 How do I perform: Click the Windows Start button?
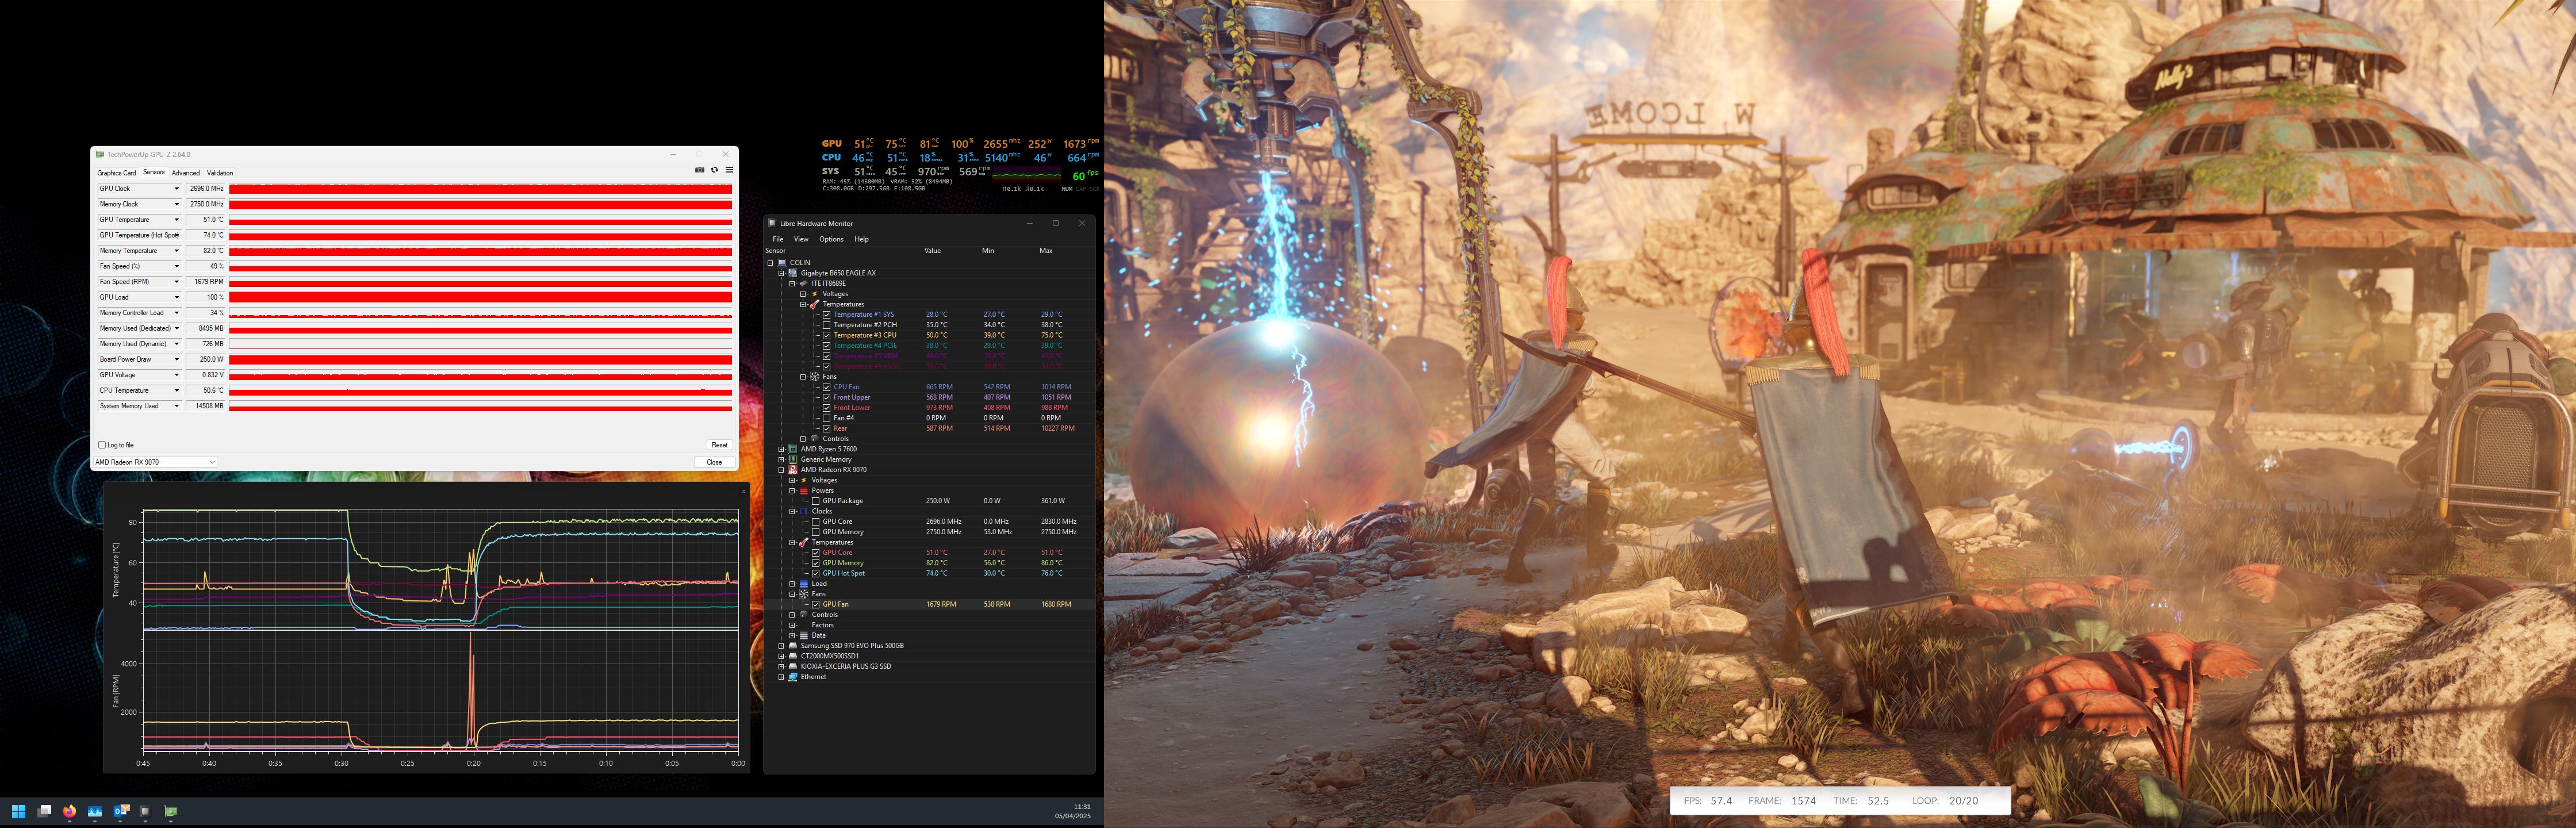18,811
